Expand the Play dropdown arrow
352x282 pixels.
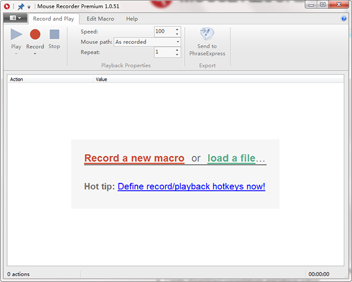[x=16, y=54]
